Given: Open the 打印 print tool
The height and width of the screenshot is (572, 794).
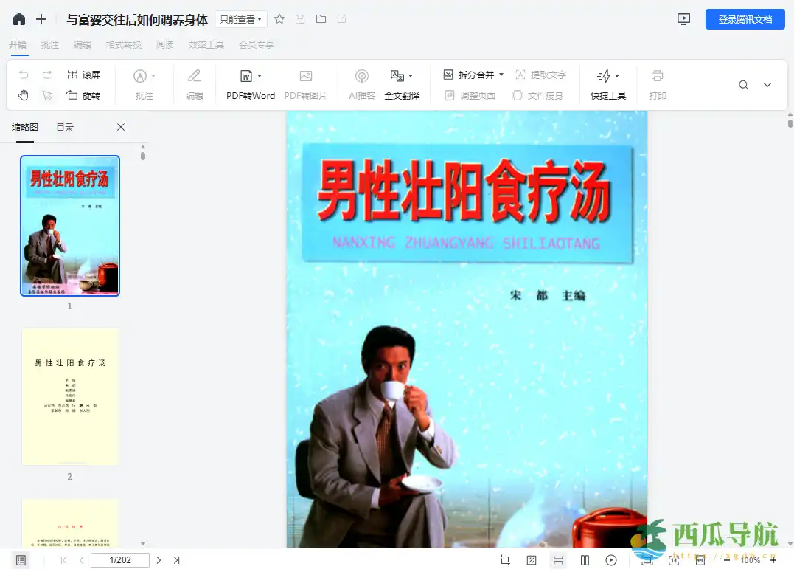Looking at the screenshot, I should [656, 84].
